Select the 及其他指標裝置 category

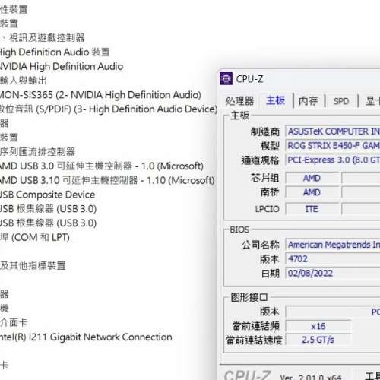[33, 266]
